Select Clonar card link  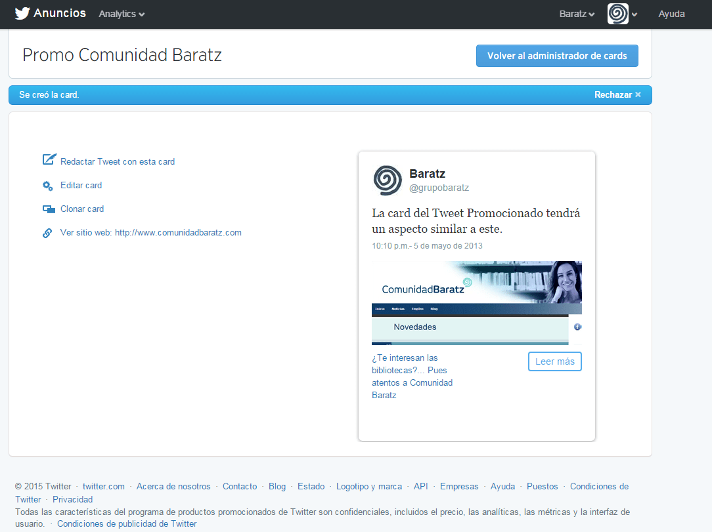[x=82, y=209]
